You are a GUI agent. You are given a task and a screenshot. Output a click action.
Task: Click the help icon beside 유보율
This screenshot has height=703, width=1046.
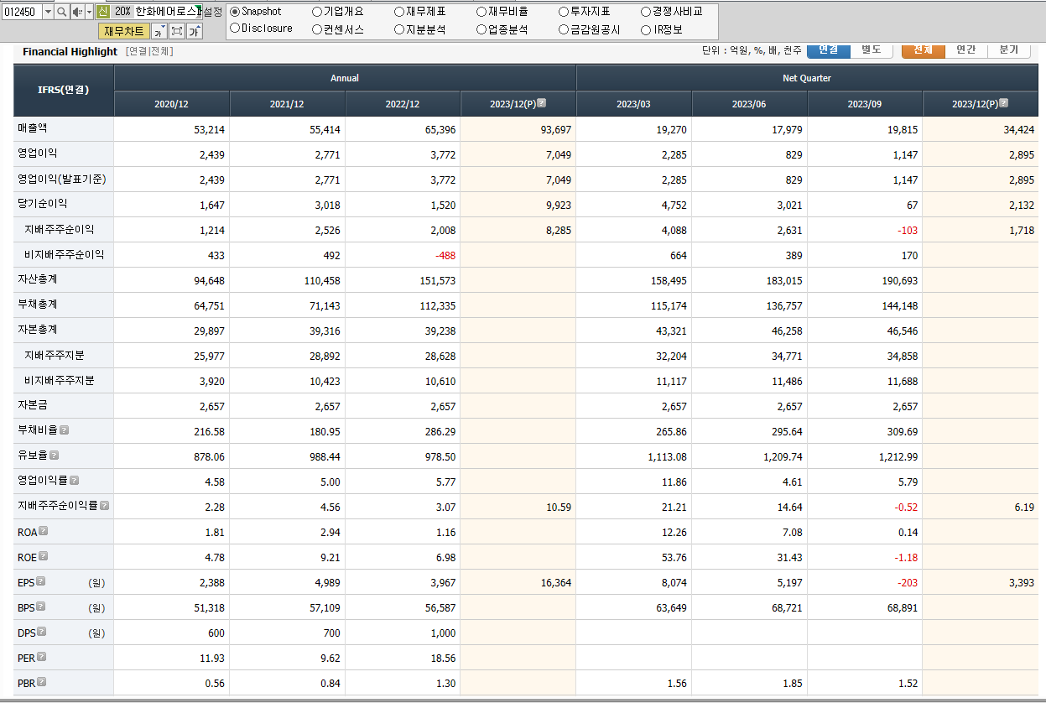pyautogui.click(x=55, y=455)
